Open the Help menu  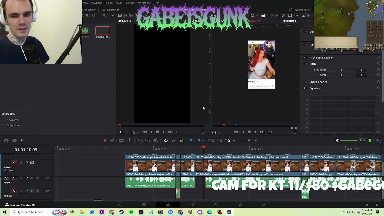(x=156, y=3)
